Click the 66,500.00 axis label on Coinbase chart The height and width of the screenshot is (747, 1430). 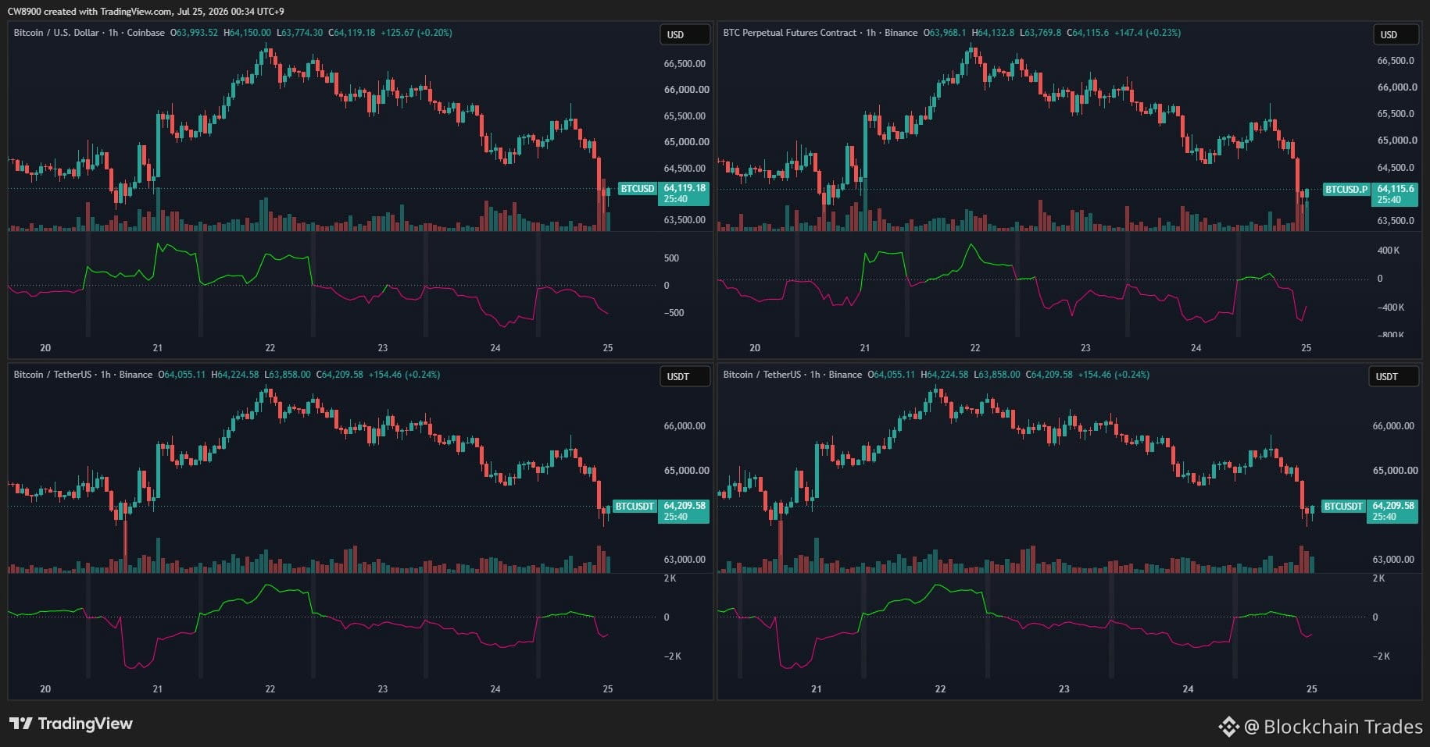(x=685, y=64)
